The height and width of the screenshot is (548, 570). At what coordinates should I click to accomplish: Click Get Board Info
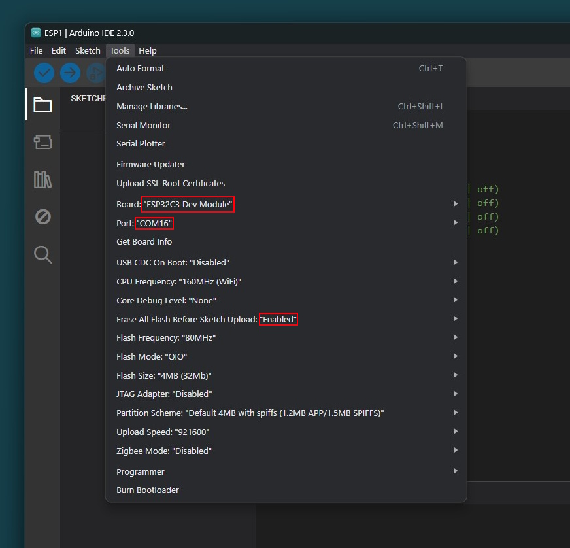click(286, 241)
